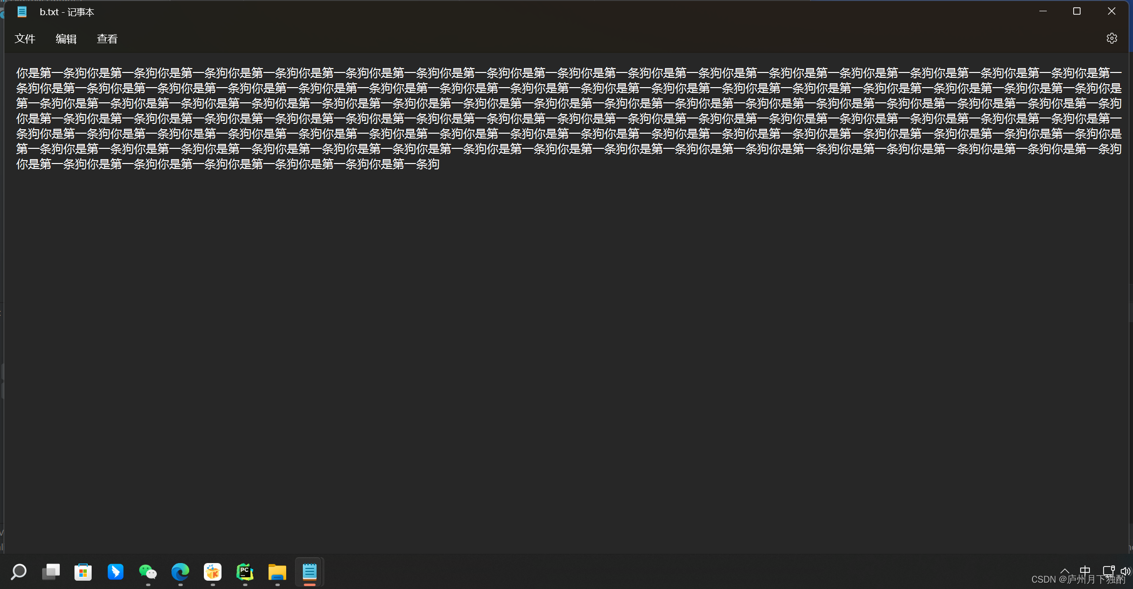Expand the hidden system tray icons
Image resolution: width=1133 pixels, height=589 pixels.
click(1065, 571)
